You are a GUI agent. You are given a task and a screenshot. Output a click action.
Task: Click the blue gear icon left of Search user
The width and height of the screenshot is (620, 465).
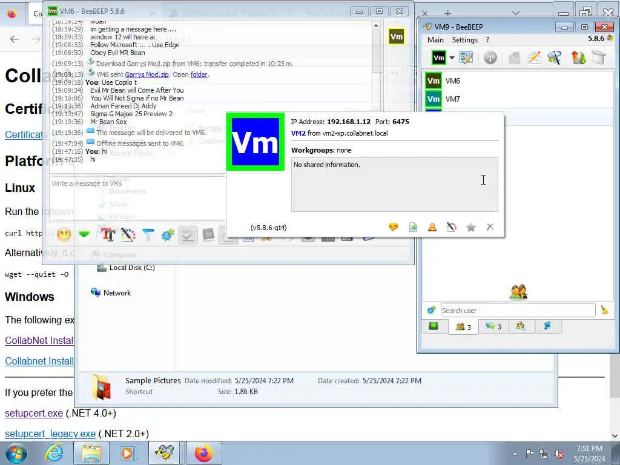click(431, 311)
